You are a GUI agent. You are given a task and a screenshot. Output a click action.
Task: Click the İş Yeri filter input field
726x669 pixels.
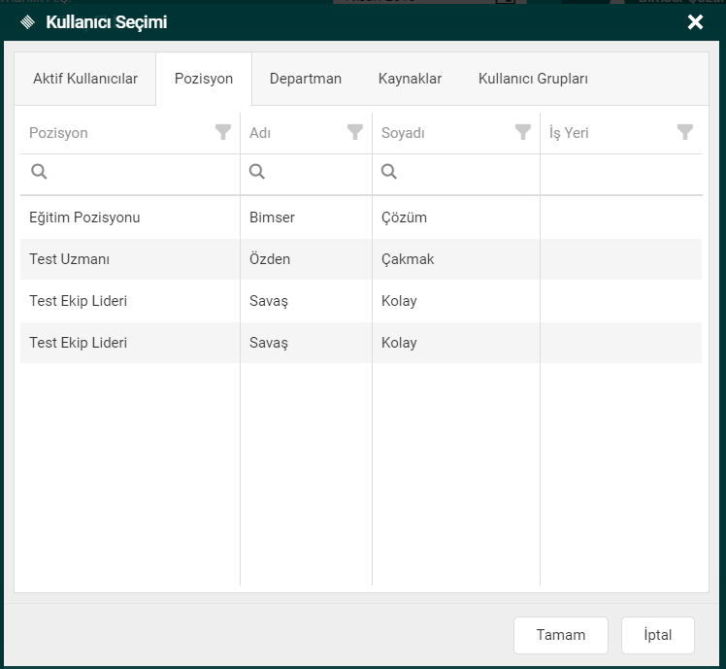pyautogui.click(x=620, y=173)
